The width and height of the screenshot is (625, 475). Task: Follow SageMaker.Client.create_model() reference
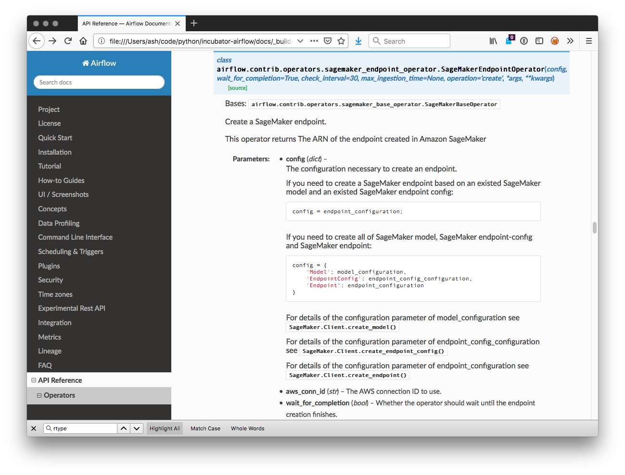click(343, 327)
